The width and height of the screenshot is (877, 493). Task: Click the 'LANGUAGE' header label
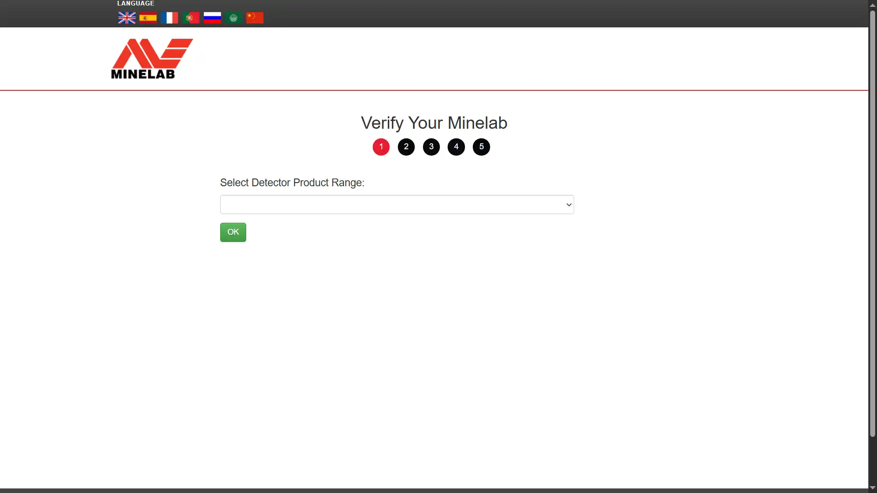[136, 3]
